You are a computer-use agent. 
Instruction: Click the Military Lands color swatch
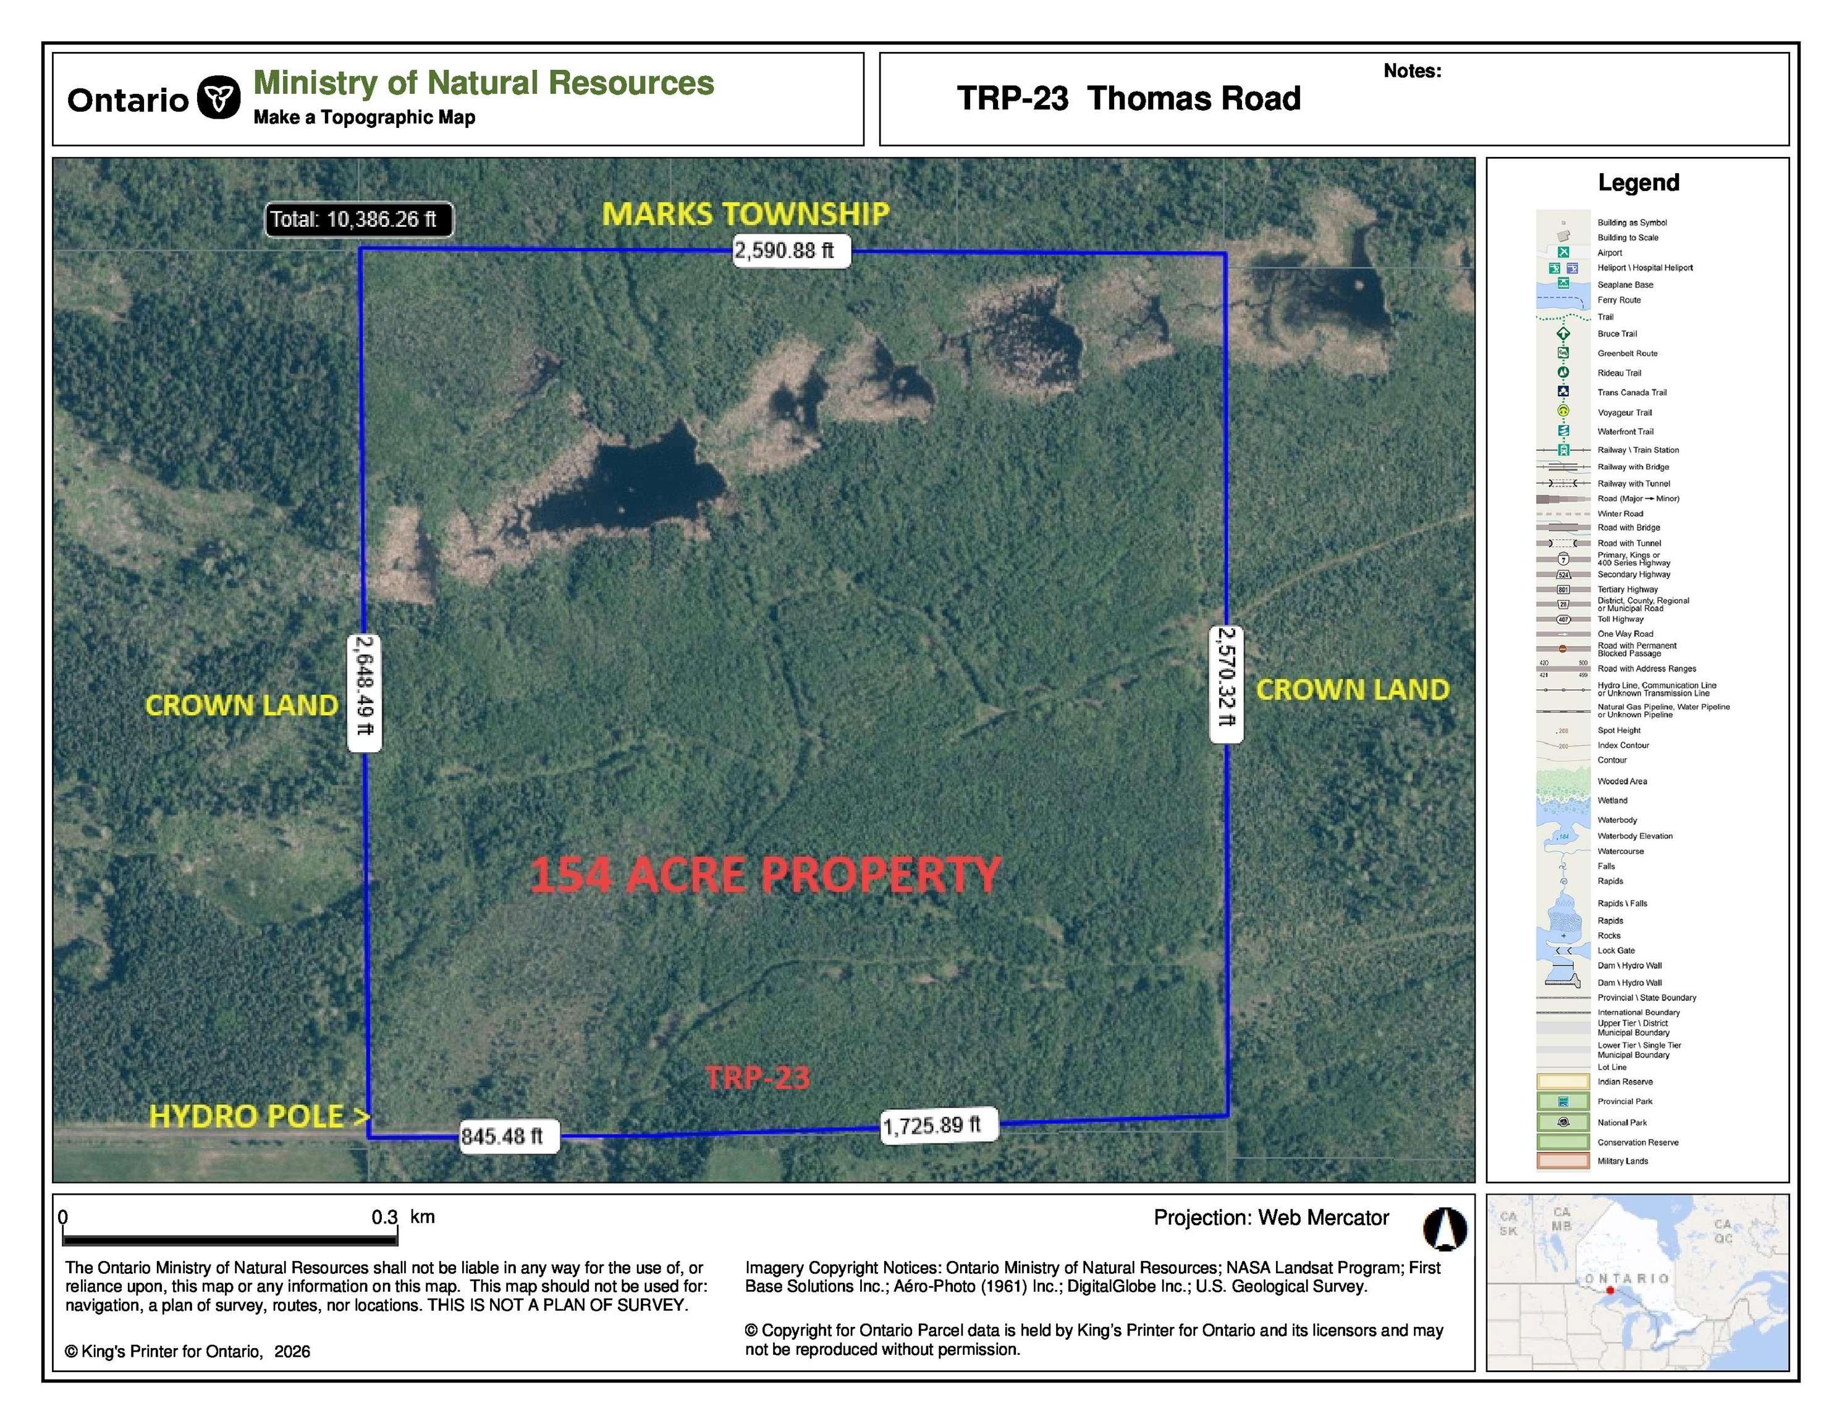(1564, 1161)
